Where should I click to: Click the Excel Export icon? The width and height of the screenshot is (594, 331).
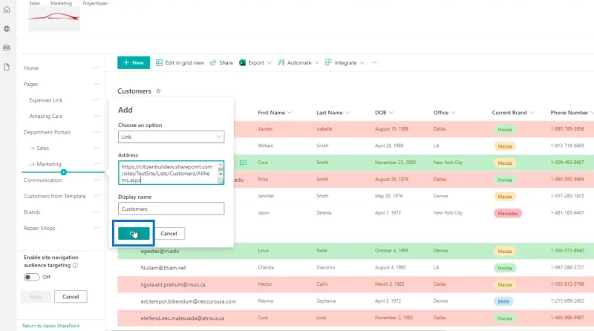[x=243, y=62]
